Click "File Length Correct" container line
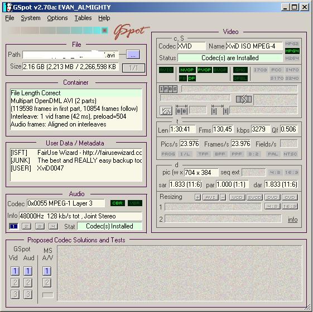313x312 pixels. (x=76, y=93)
